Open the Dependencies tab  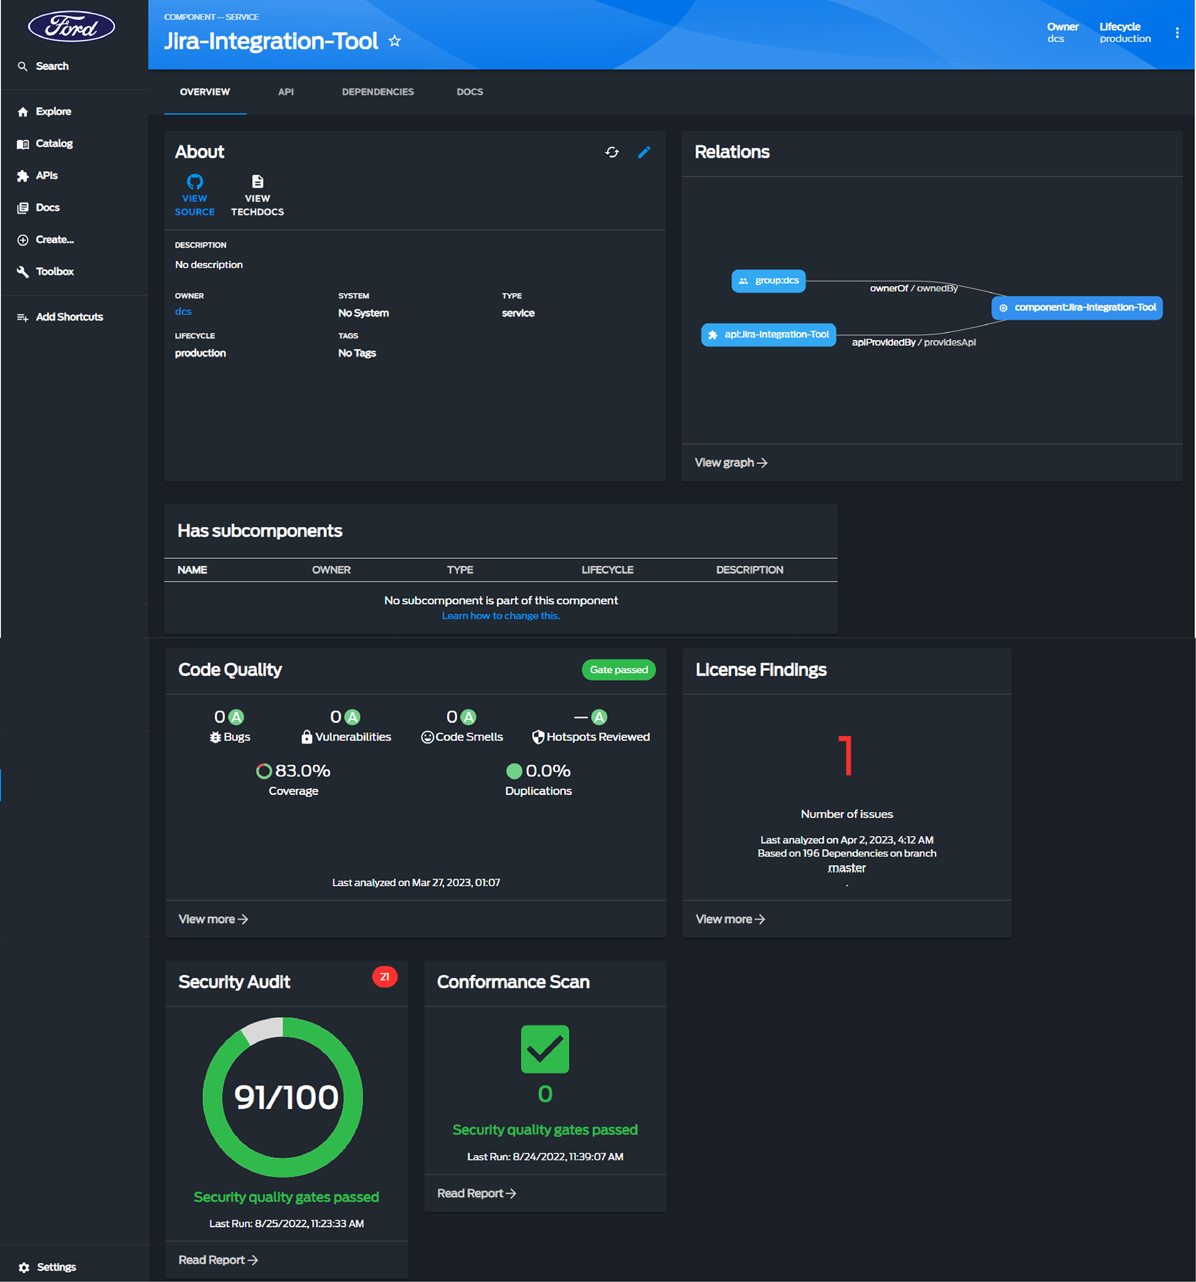(378, 92)
